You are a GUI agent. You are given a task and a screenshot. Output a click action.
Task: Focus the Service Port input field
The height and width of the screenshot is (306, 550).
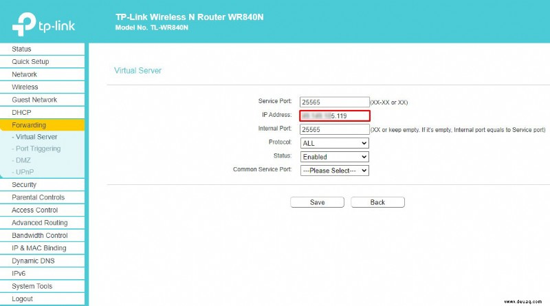click(x=334, y=102)
